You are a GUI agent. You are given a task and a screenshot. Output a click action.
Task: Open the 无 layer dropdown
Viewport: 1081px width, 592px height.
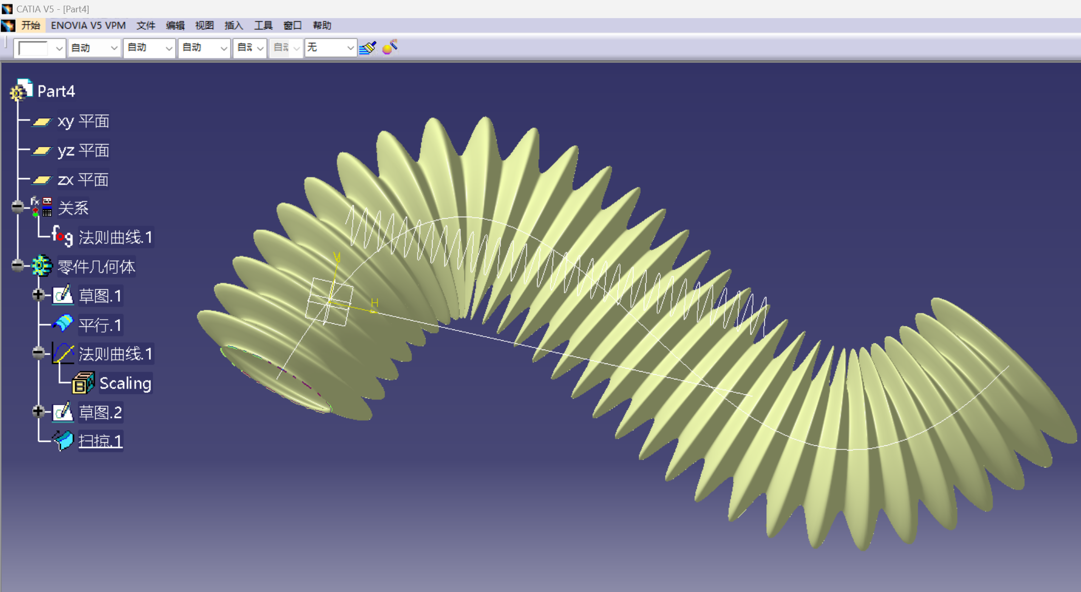[350, 48]
